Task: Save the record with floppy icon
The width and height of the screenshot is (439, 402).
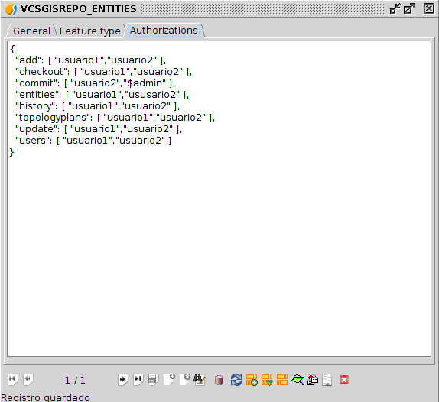Action: (x=153, y=380)
